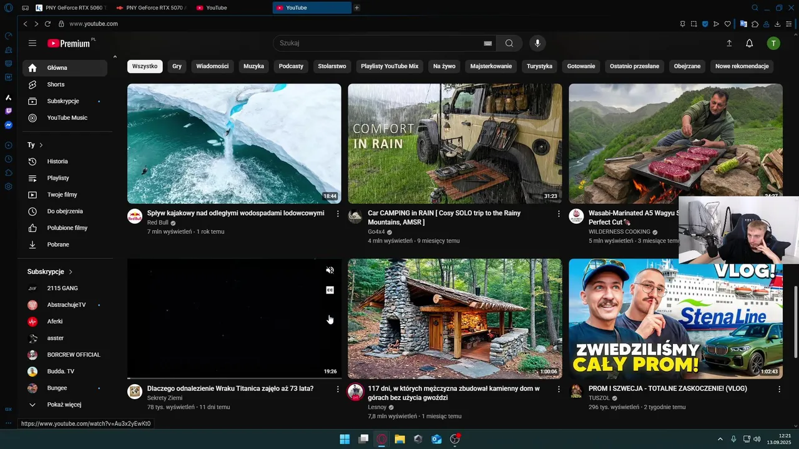Open the on-screen keyboard in search box
This screenshot has width=799, height=449.
pyautogui.click(x=488, y=44)
